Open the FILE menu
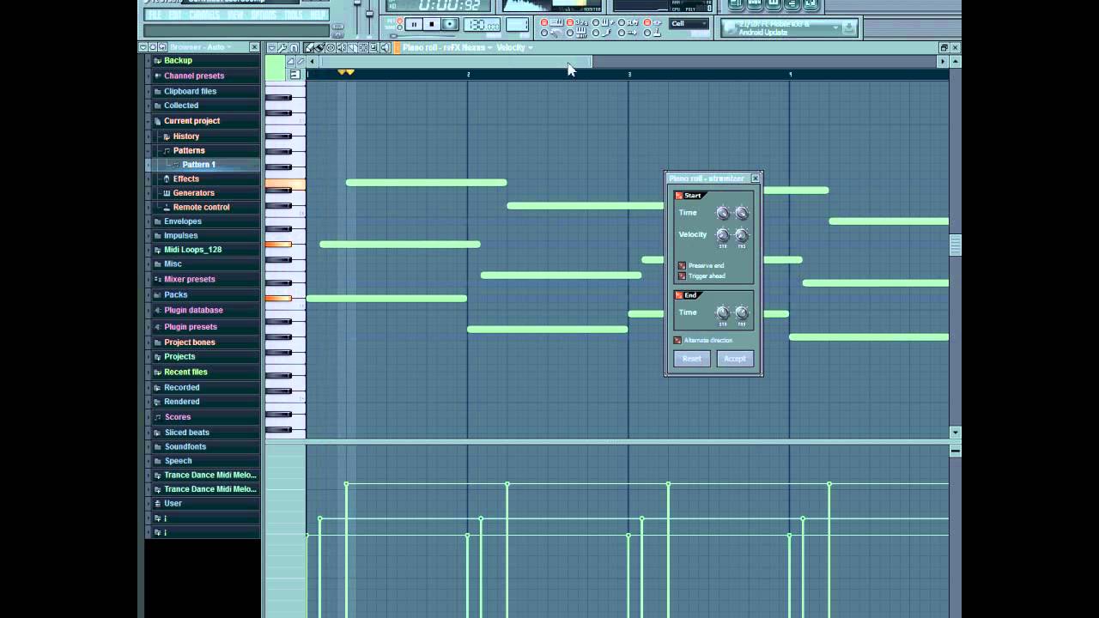This screenshot has width=1099, height=618. [x=155, y=15]
